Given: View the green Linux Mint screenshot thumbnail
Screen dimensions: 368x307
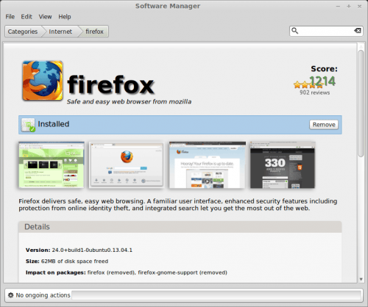Looking at the screenshot, I should (52, 165).
